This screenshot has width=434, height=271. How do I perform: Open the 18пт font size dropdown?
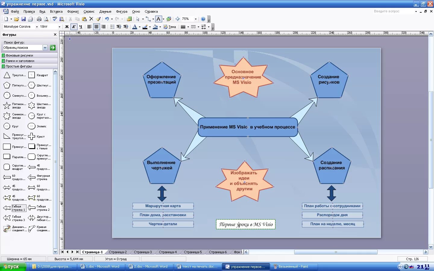tap(59, 27)
